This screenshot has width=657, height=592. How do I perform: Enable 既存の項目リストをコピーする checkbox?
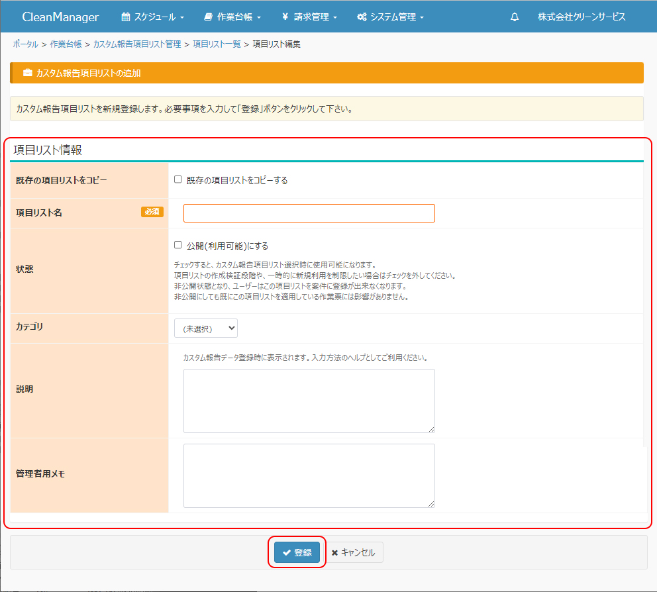click(178, 179)
